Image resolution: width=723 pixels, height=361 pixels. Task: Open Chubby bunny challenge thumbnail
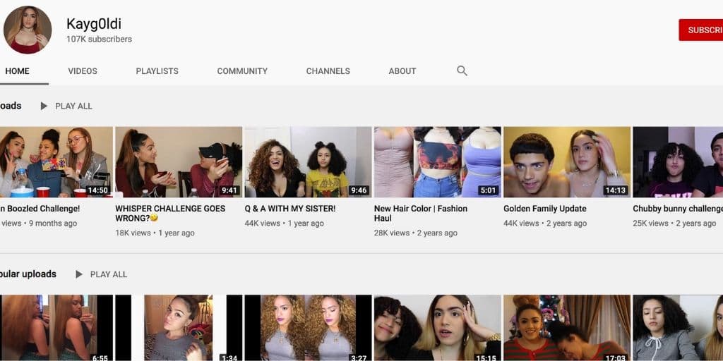pos(678,162)
